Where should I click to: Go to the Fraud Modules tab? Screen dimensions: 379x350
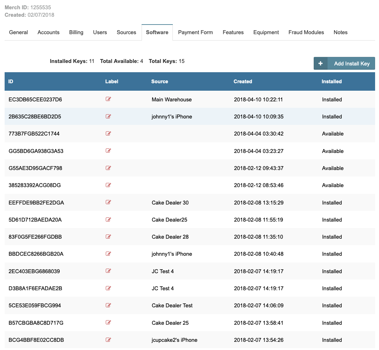coord(306,32)
